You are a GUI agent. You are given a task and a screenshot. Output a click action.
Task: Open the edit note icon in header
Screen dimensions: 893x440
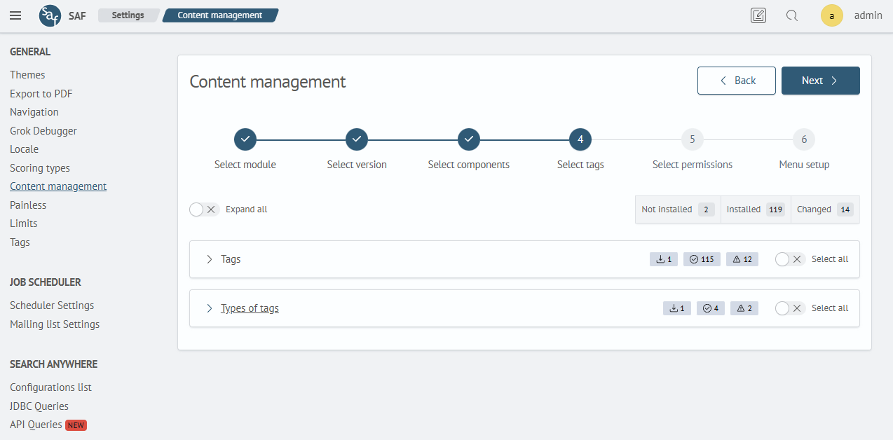758,15
